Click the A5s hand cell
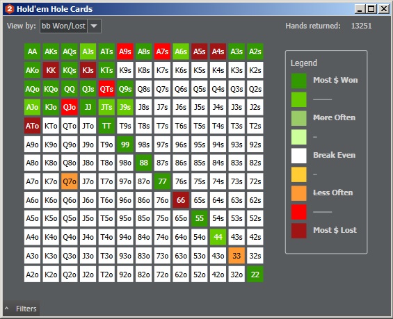This screenshot has width=393, height=319. pyautogui.click(x=199, y=51)
